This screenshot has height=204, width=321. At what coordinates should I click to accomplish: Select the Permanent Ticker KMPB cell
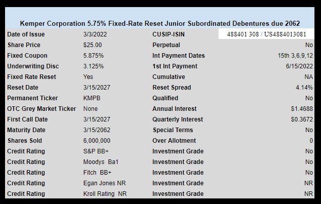pyautogui.click(x=92, y=98)
